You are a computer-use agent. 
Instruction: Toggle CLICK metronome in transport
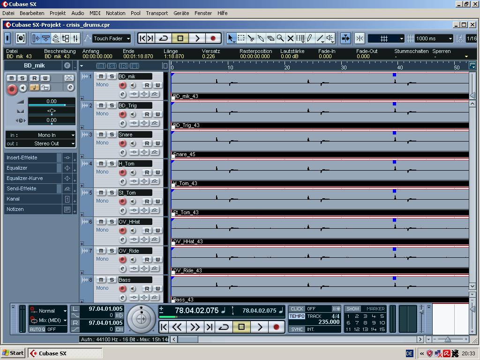point(297,308)
